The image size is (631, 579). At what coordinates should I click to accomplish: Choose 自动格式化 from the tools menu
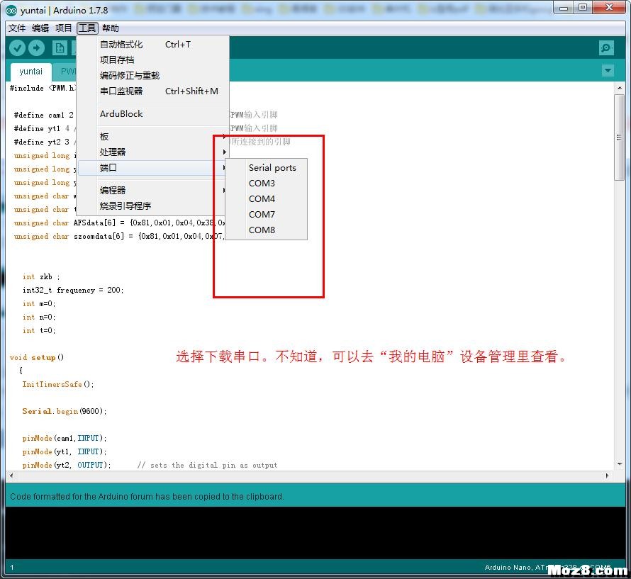pos(153,44)
